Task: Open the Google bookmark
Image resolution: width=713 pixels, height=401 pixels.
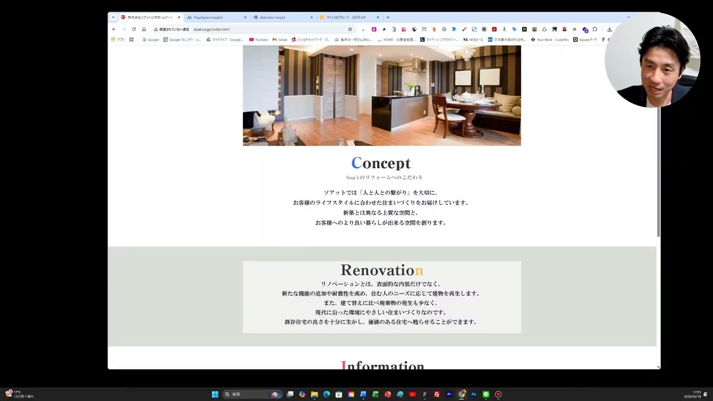Action: [150, 40]
